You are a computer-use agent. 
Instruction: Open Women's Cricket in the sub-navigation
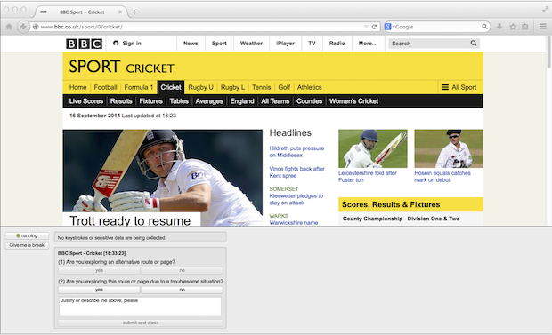(x=353, y=101)
